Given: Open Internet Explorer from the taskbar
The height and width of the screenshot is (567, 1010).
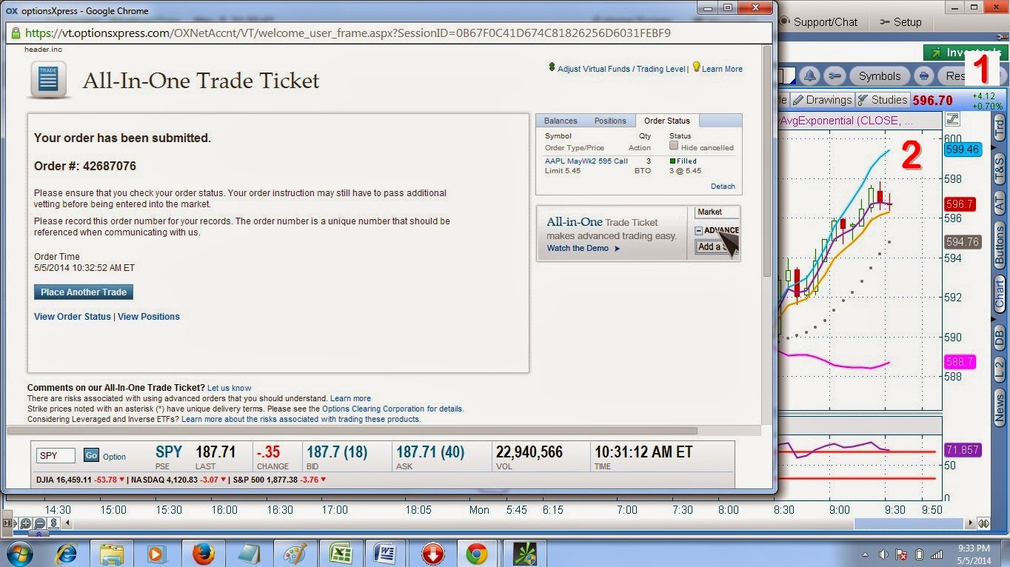Looking at the screenshot, I should [68, 553].
